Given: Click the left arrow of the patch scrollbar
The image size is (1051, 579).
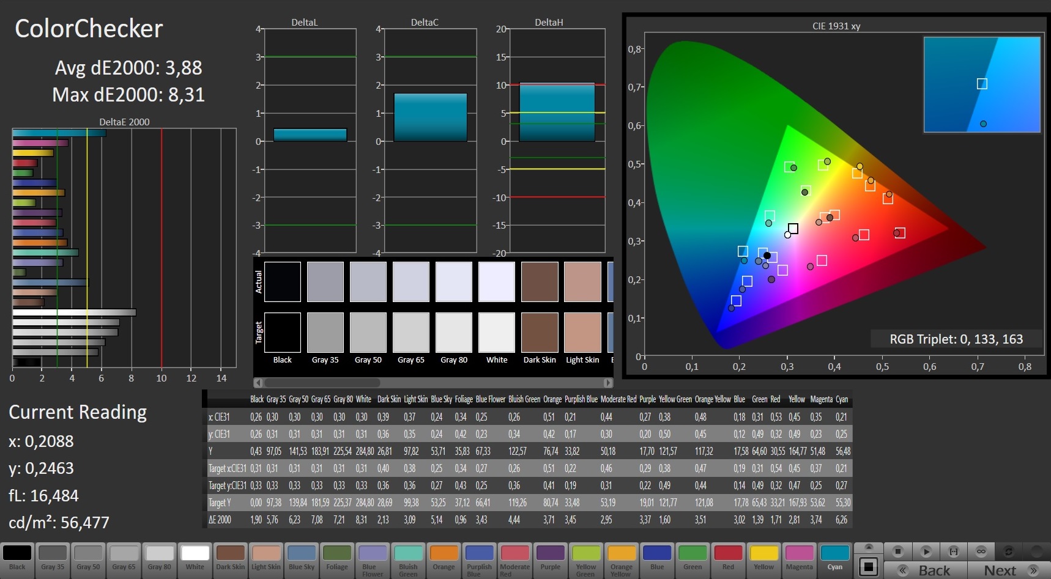Looking at the screenshot, I should [258, 383].
